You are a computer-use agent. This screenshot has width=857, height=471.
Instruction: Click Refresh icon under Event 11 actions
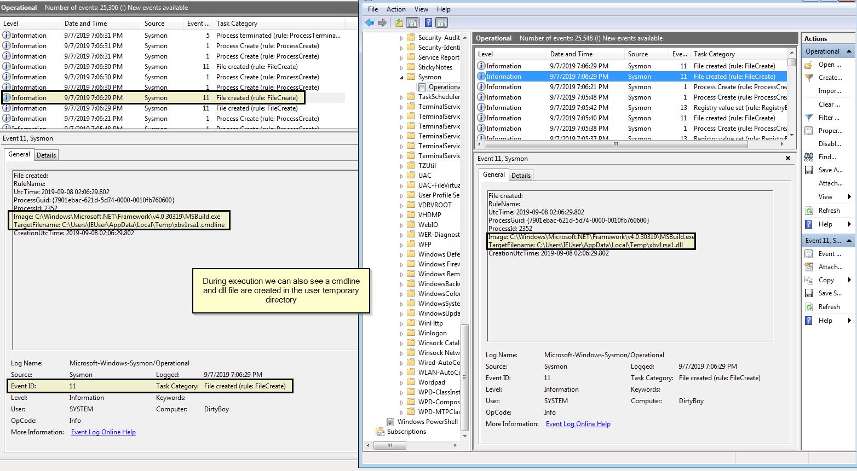809,307
